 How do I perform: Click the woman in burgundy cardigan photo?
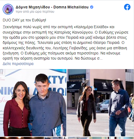click(x=17, y=108)
